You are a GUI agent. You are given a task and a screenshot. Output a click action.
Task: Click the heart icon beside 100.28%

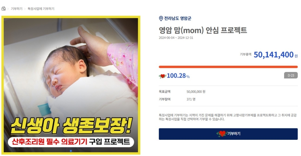click(x=163, y=76)
